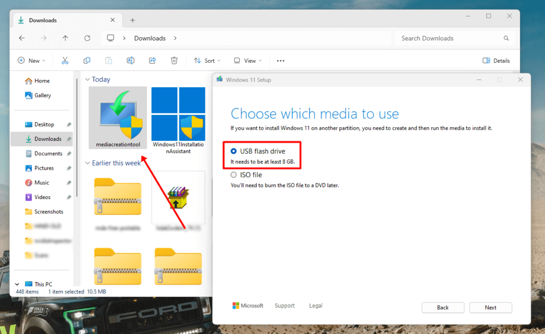
Task: Click the Copy icon in toolbar
Action: tap(87, 61)
